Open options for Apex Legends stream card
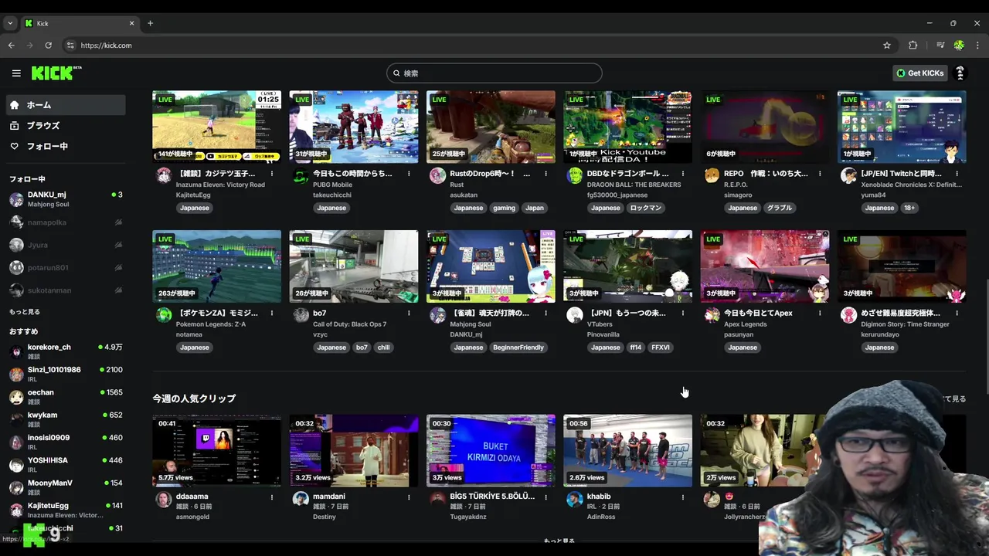The width and height of the screenshot is (989, 556). click(x=820, y=313)
